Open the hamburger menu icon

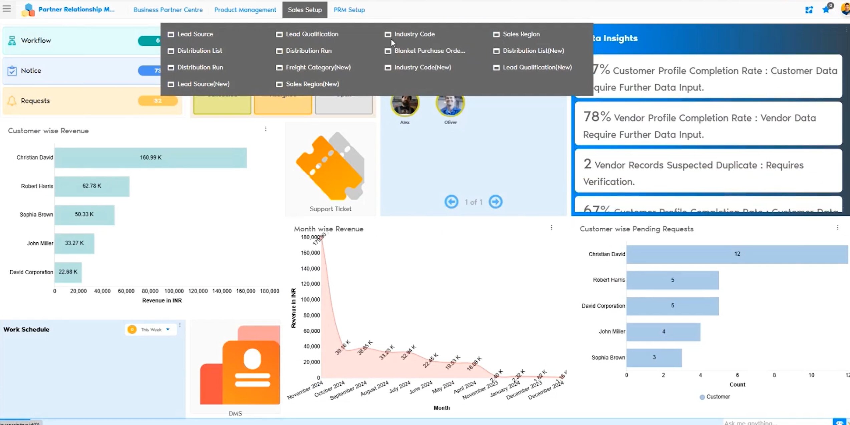pyautogui.click(x=7, y=9)
